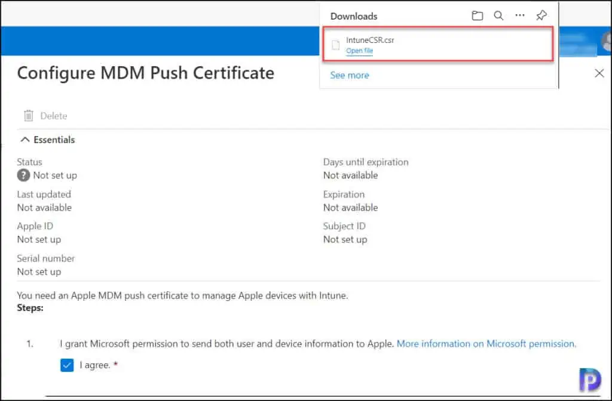Screen dimensions: 612x401
Task: Open More information on Microsoft permission link
Action: [x=486, y=344]
